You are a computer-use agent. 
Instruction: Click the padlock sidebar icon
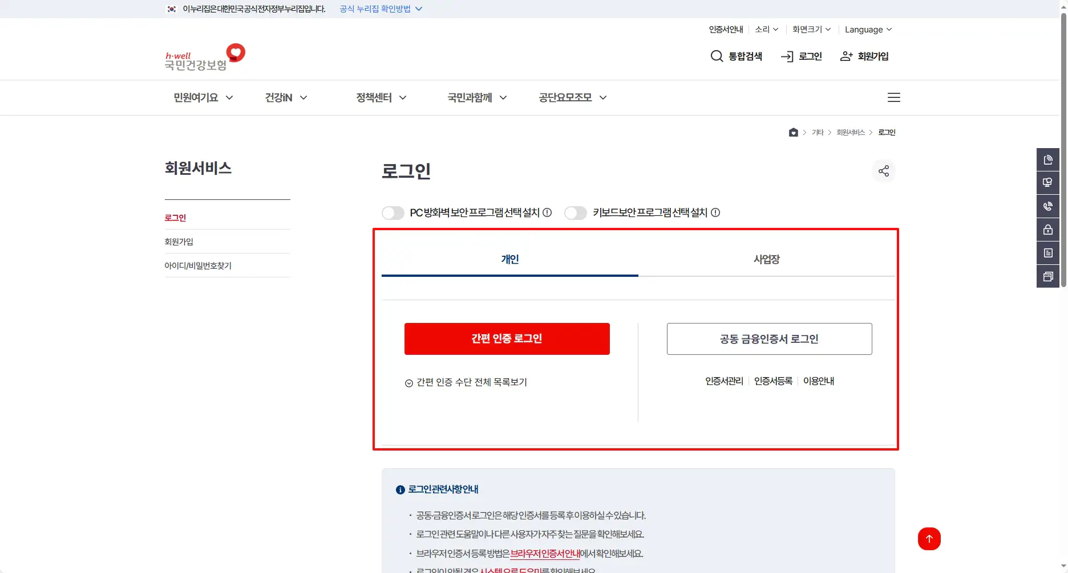pos(1048,230)
